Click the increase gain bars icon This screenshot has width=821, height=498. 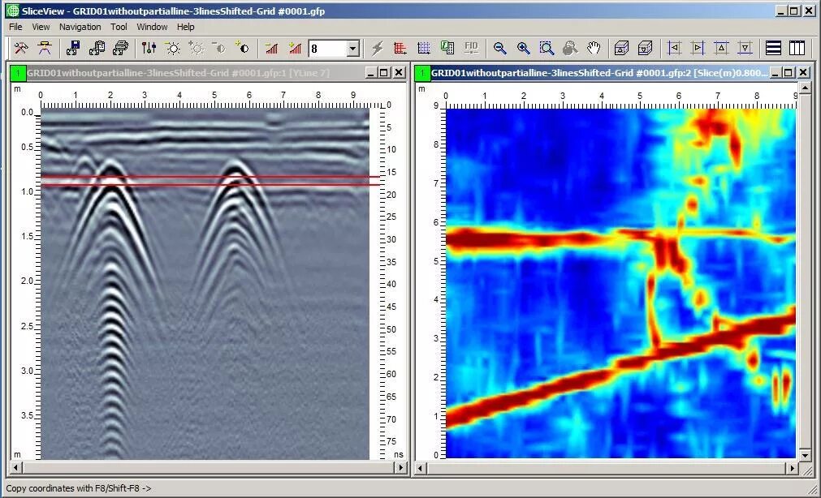[295, 48]
